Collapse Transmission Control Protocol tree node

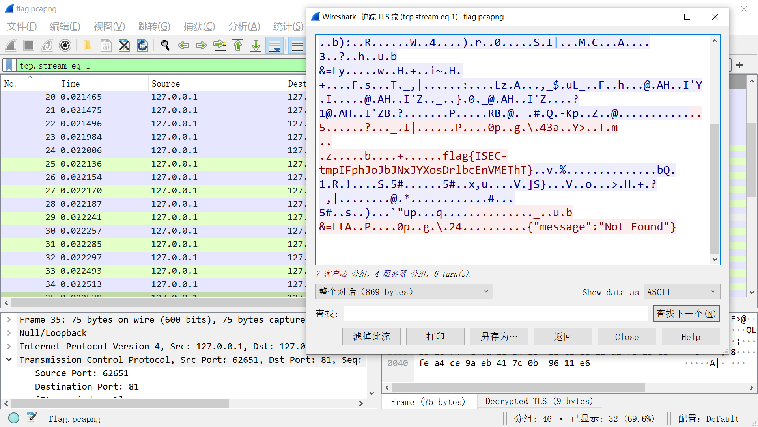click(9, 360)
